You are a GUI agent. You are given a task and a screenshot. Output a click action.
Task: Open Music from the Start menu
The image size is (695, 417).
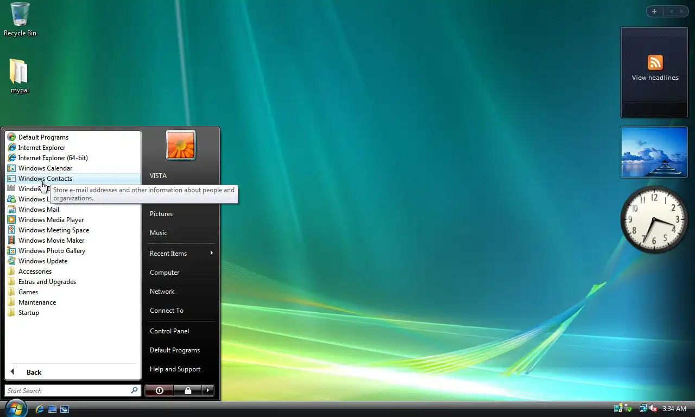(x=159, y=233)
